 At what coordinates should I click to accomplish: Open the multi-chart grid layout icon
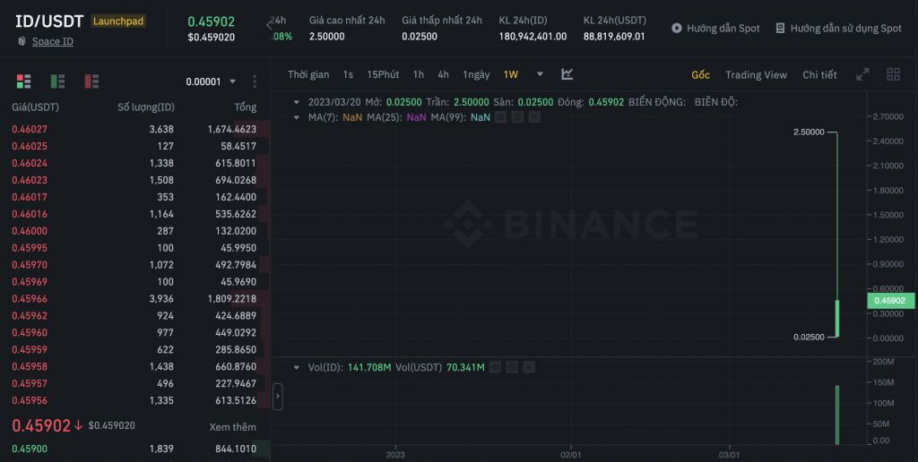tap(894, 74)
